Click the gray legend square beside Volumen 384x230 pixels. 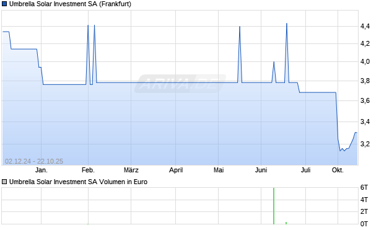pos(4,182)
